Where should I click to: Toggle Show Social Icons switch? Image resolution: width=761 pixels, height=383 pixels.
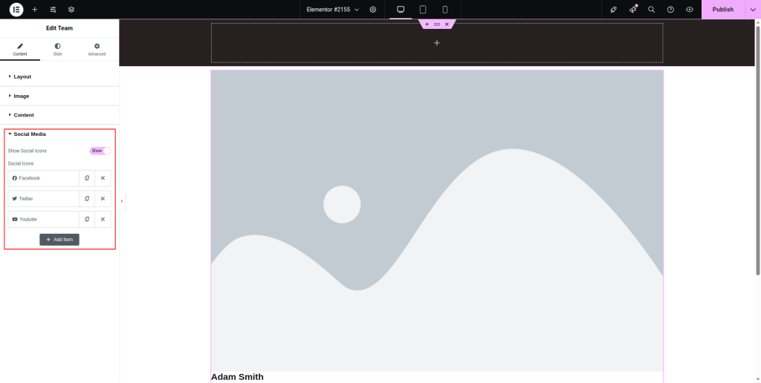[x=100, y=151]
